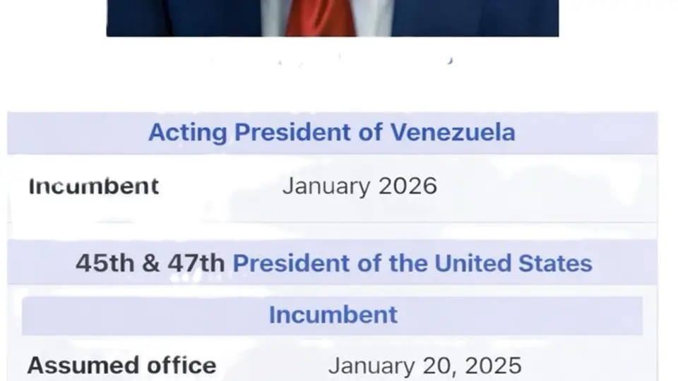
Task: Click the ampersand between 45th and 47th
Action: (150, 263)
